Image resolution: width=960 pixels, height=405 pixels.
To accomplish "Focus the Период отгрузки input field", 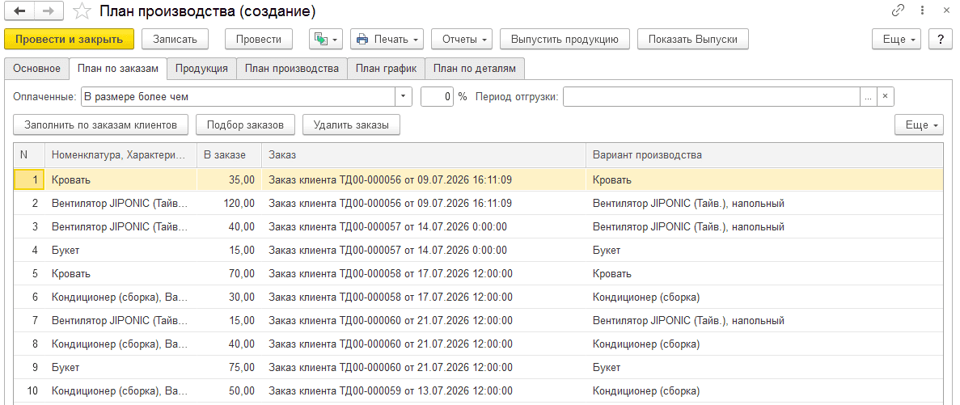I will (x=712, y=97).
